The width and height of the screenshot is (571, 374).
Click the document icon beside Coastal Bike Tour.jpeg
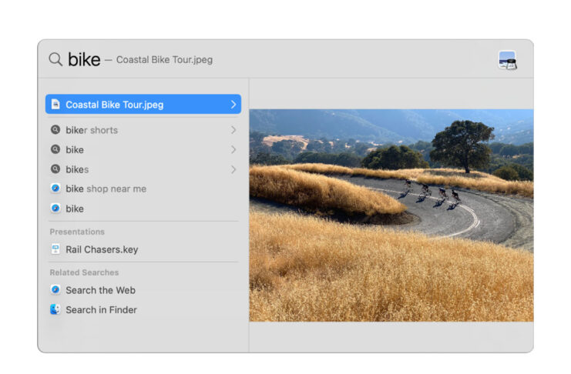coord(55,105)
